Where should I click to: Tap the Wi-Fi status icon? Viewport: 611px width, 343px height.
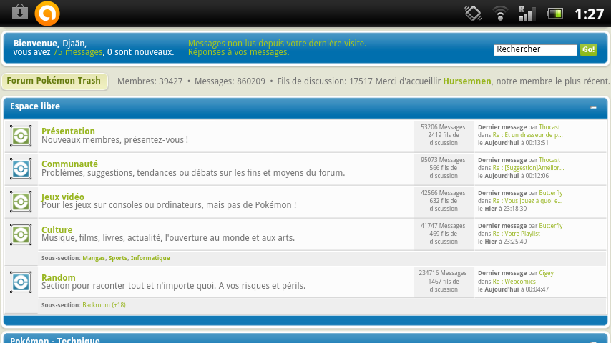(500, 14)
